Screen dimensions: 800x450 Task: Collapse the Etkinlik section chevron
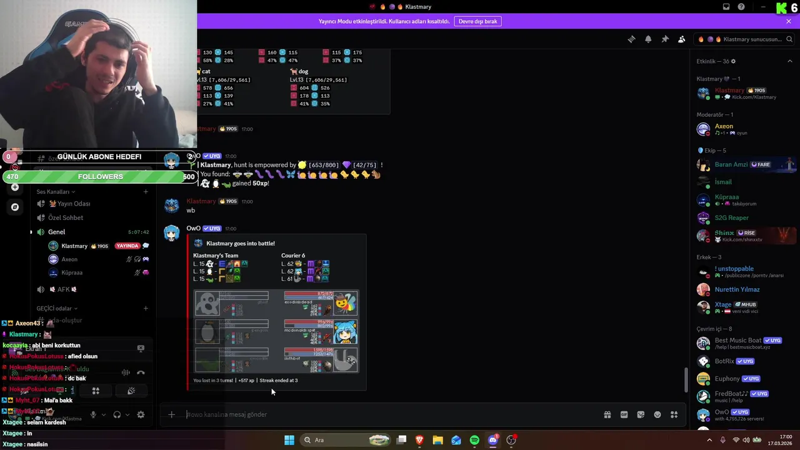[x=789, y=61]
